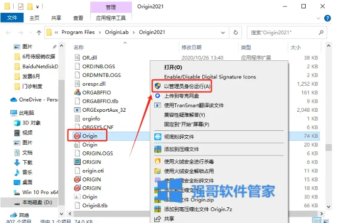Click the OriginLab breadcrumb segment
The image size is (337, 223).
point(117,32)
